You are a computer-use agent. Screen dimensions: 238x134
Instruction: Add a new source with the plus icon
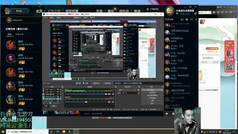coord(44,103)
